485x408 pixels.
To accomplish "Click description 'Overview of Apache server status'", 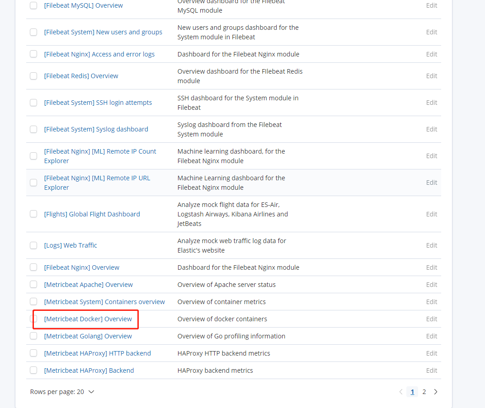I will point(226,285).
